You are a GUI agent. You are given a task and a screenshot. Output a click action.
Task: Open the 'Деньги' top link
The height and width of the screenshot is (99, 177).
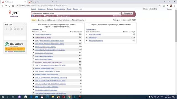point(76,9)
